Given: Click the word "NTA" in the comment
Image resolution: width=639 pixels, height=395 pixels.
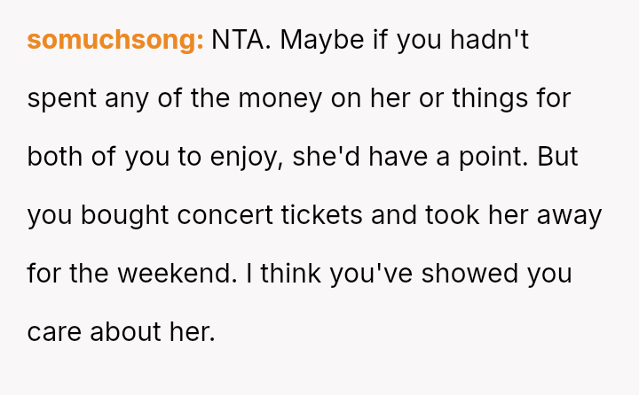Looking at the screenshot, I should (240, 40).
